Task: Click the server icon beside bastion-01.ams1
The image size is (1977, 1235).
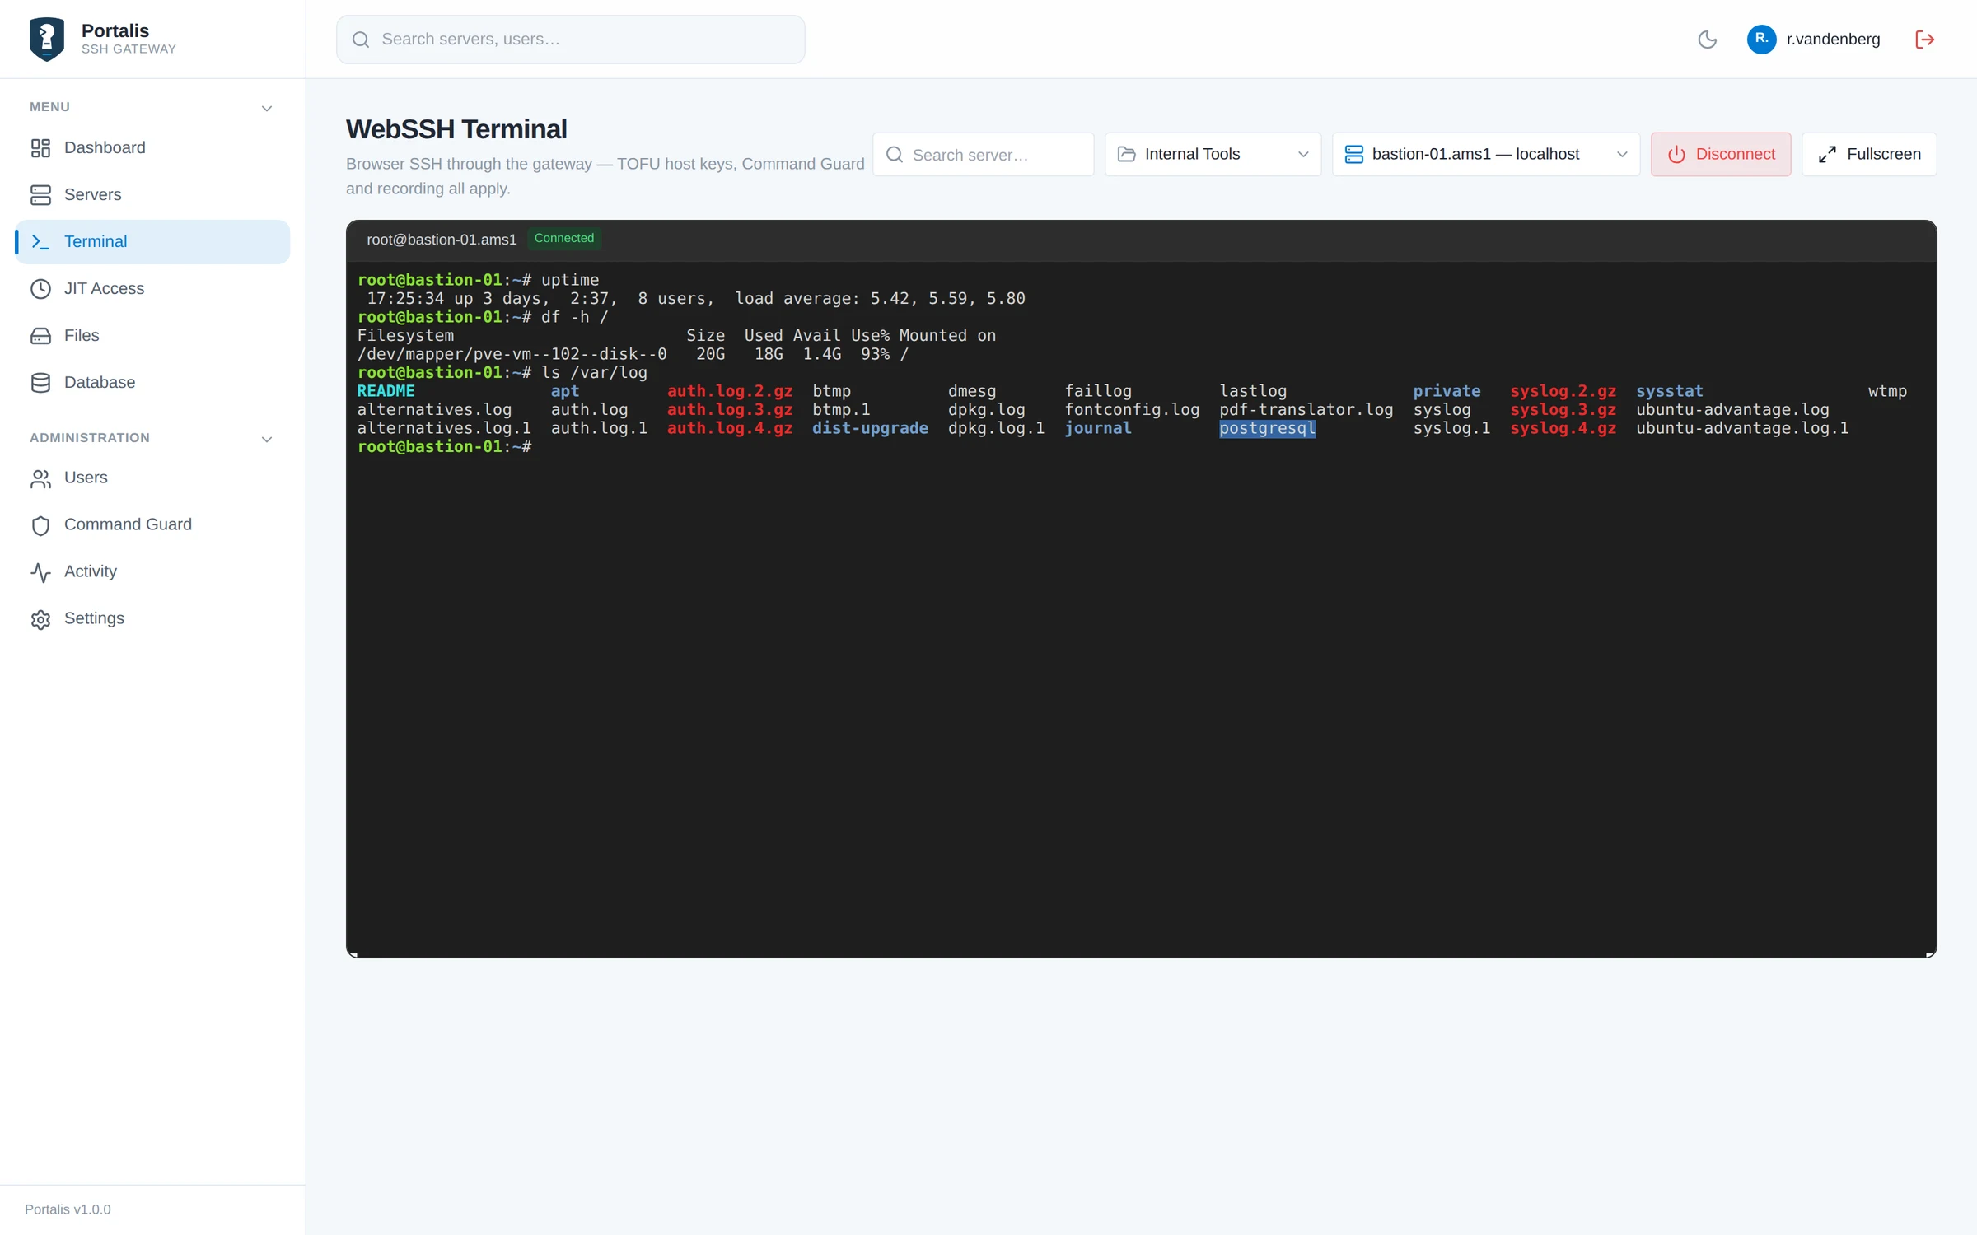Action: [1353, 154]
